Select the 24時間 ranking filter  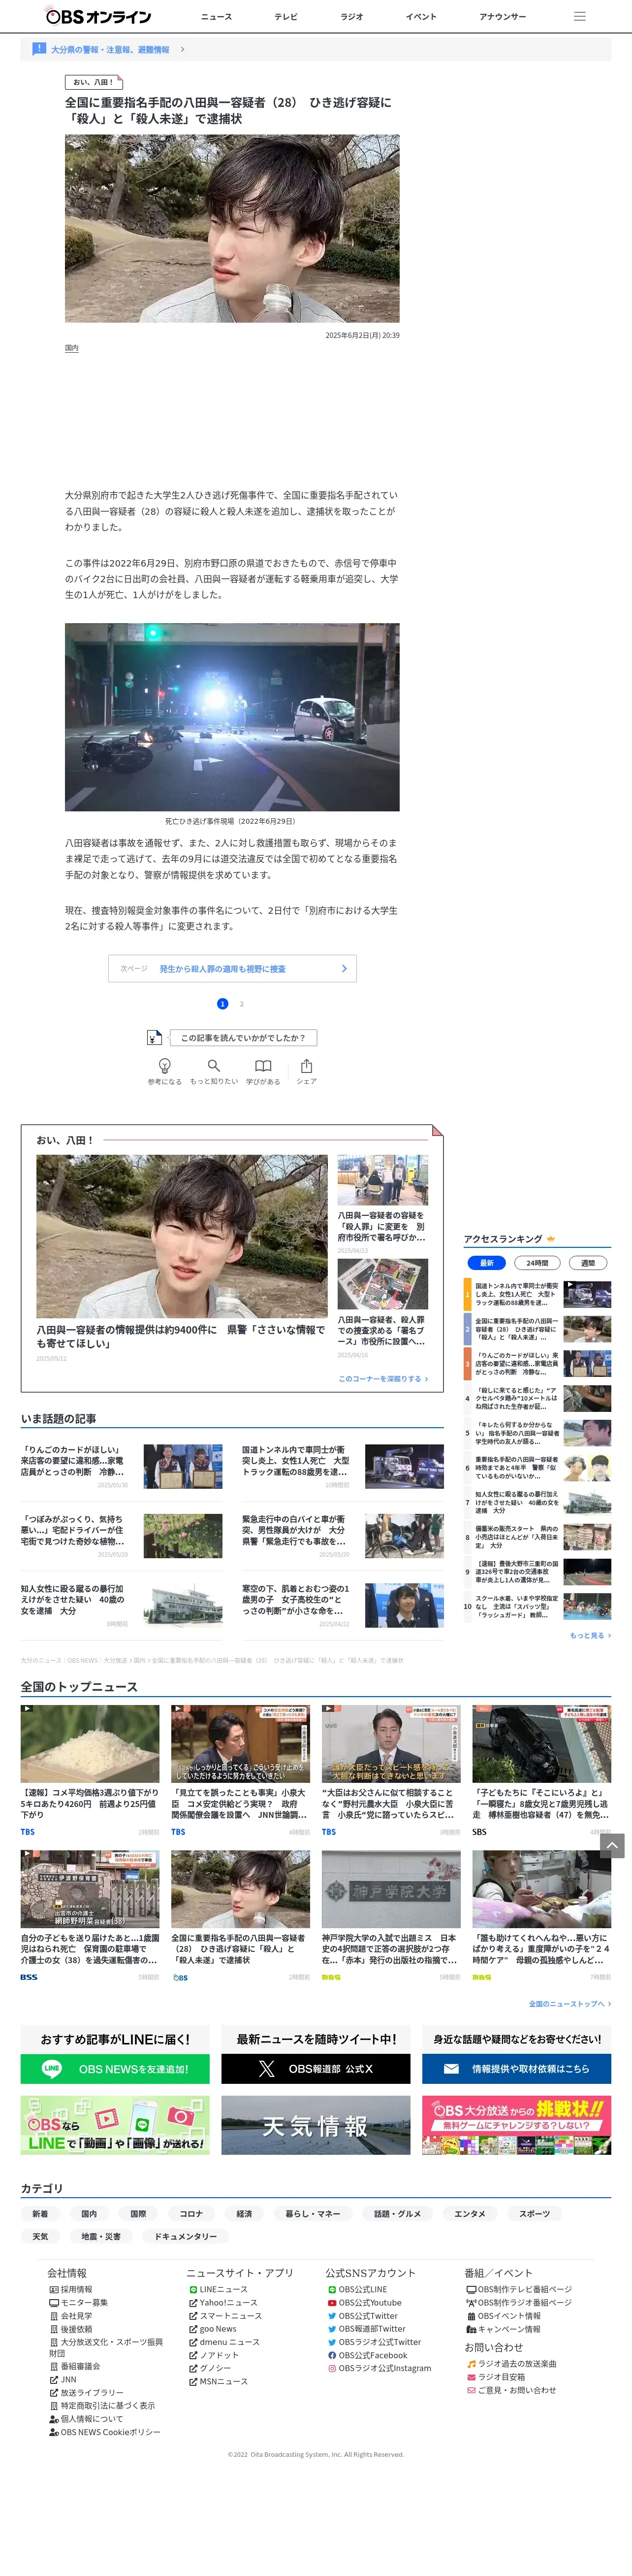pyautogui.click(x=537, y=1262)
